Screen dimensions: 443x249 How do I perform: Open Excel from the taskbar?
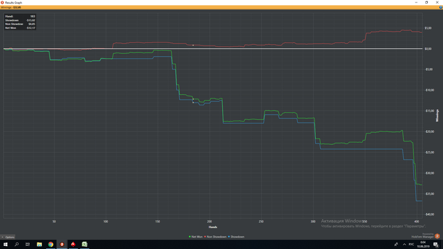pyautogui.click(x=84, y=245)
